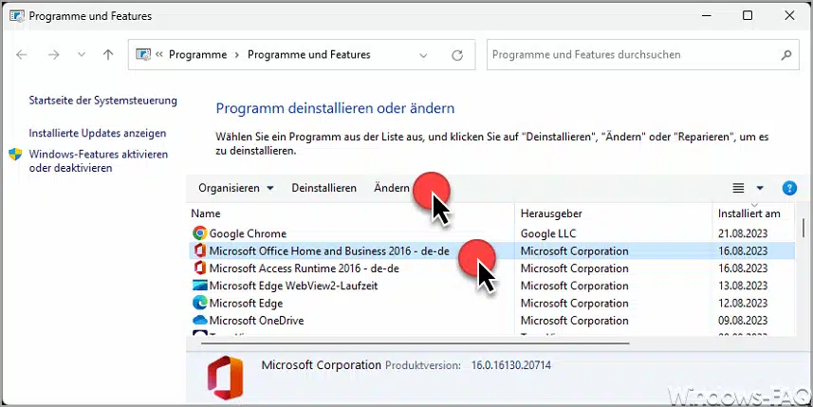The width and height of the screenshot is (813, 407).
Task: Open the blue Help icon
Action: pos(789,188)
